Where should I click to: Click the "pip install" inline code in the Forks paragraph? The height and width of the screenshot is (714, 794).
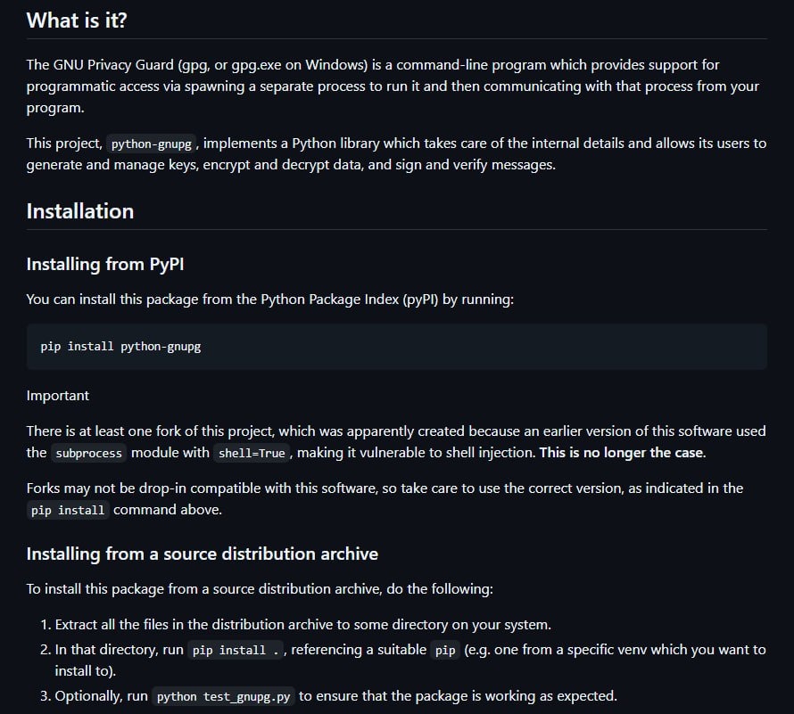tap(67, 510)
